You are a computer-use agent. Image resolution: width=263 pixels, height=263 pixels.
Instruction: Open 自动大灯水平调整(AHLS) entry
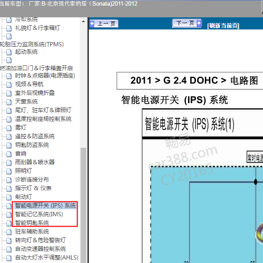pyautogui.click(x=46, y=257)
